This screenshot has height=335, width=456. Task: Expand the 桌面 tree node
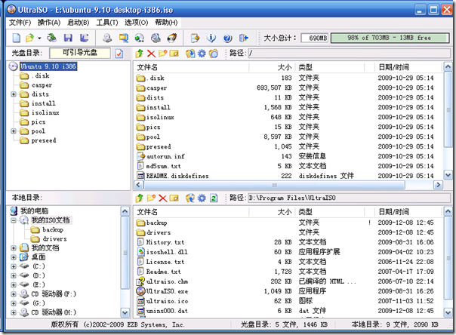tap(14, 257)
